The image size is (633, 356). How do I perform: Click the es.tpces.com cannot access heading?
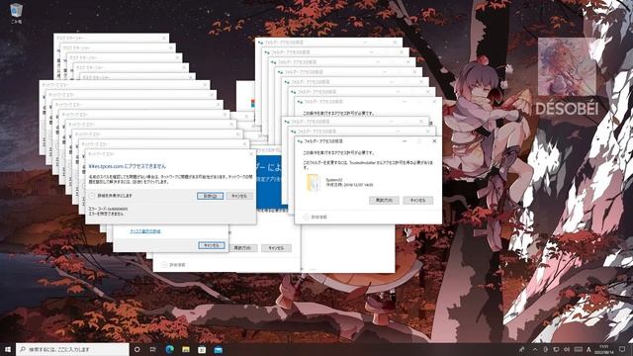(x=128, y=166)
